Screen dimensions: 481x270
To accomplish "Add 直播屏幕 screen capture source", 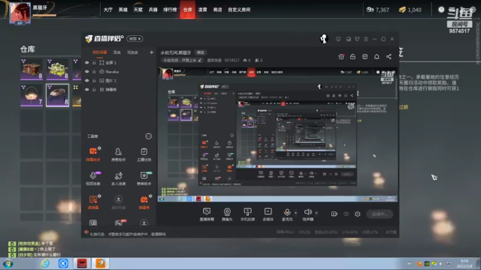I will tap(207, 214).
